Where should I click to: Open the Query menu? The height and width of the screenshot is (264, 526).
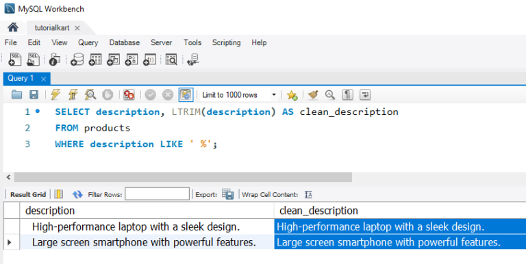pyautogui.click(x=88, y=42)
